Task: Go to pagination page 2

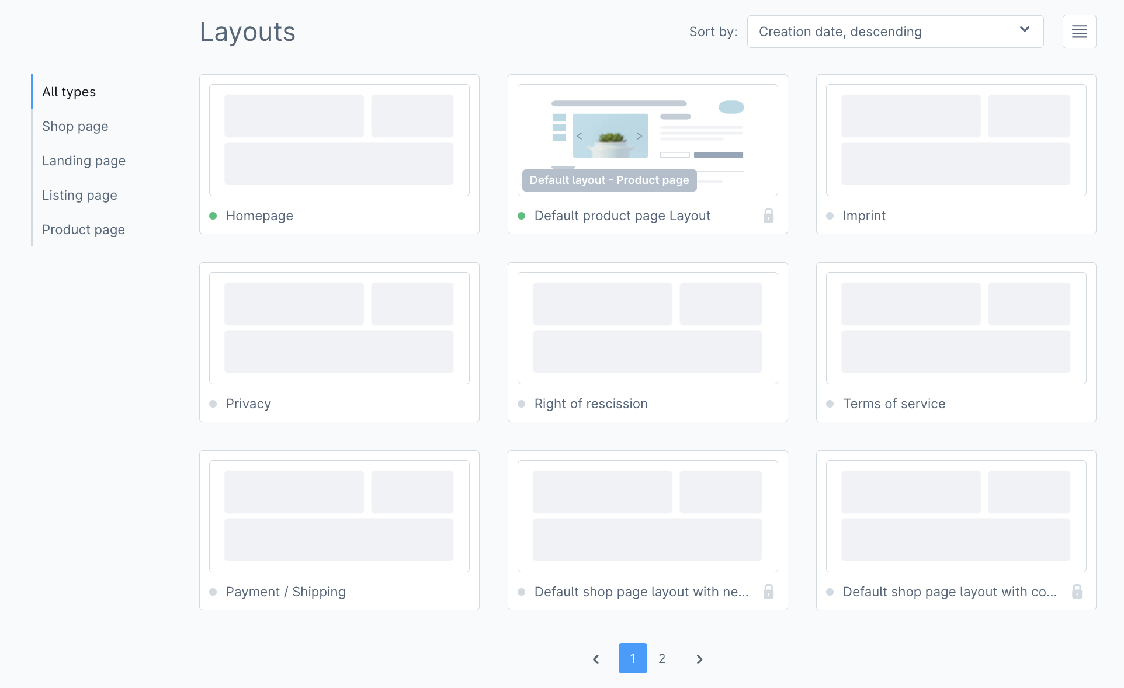Action: pos(662,658)
